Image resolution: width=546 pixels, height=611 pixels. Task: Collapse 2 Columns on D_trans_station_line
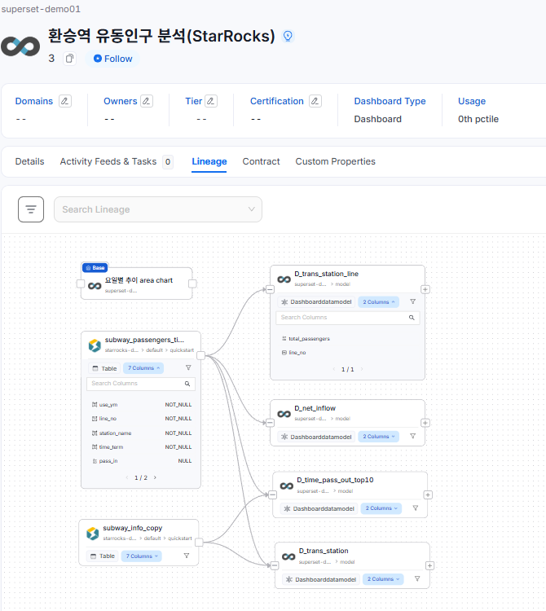(378, 302)
